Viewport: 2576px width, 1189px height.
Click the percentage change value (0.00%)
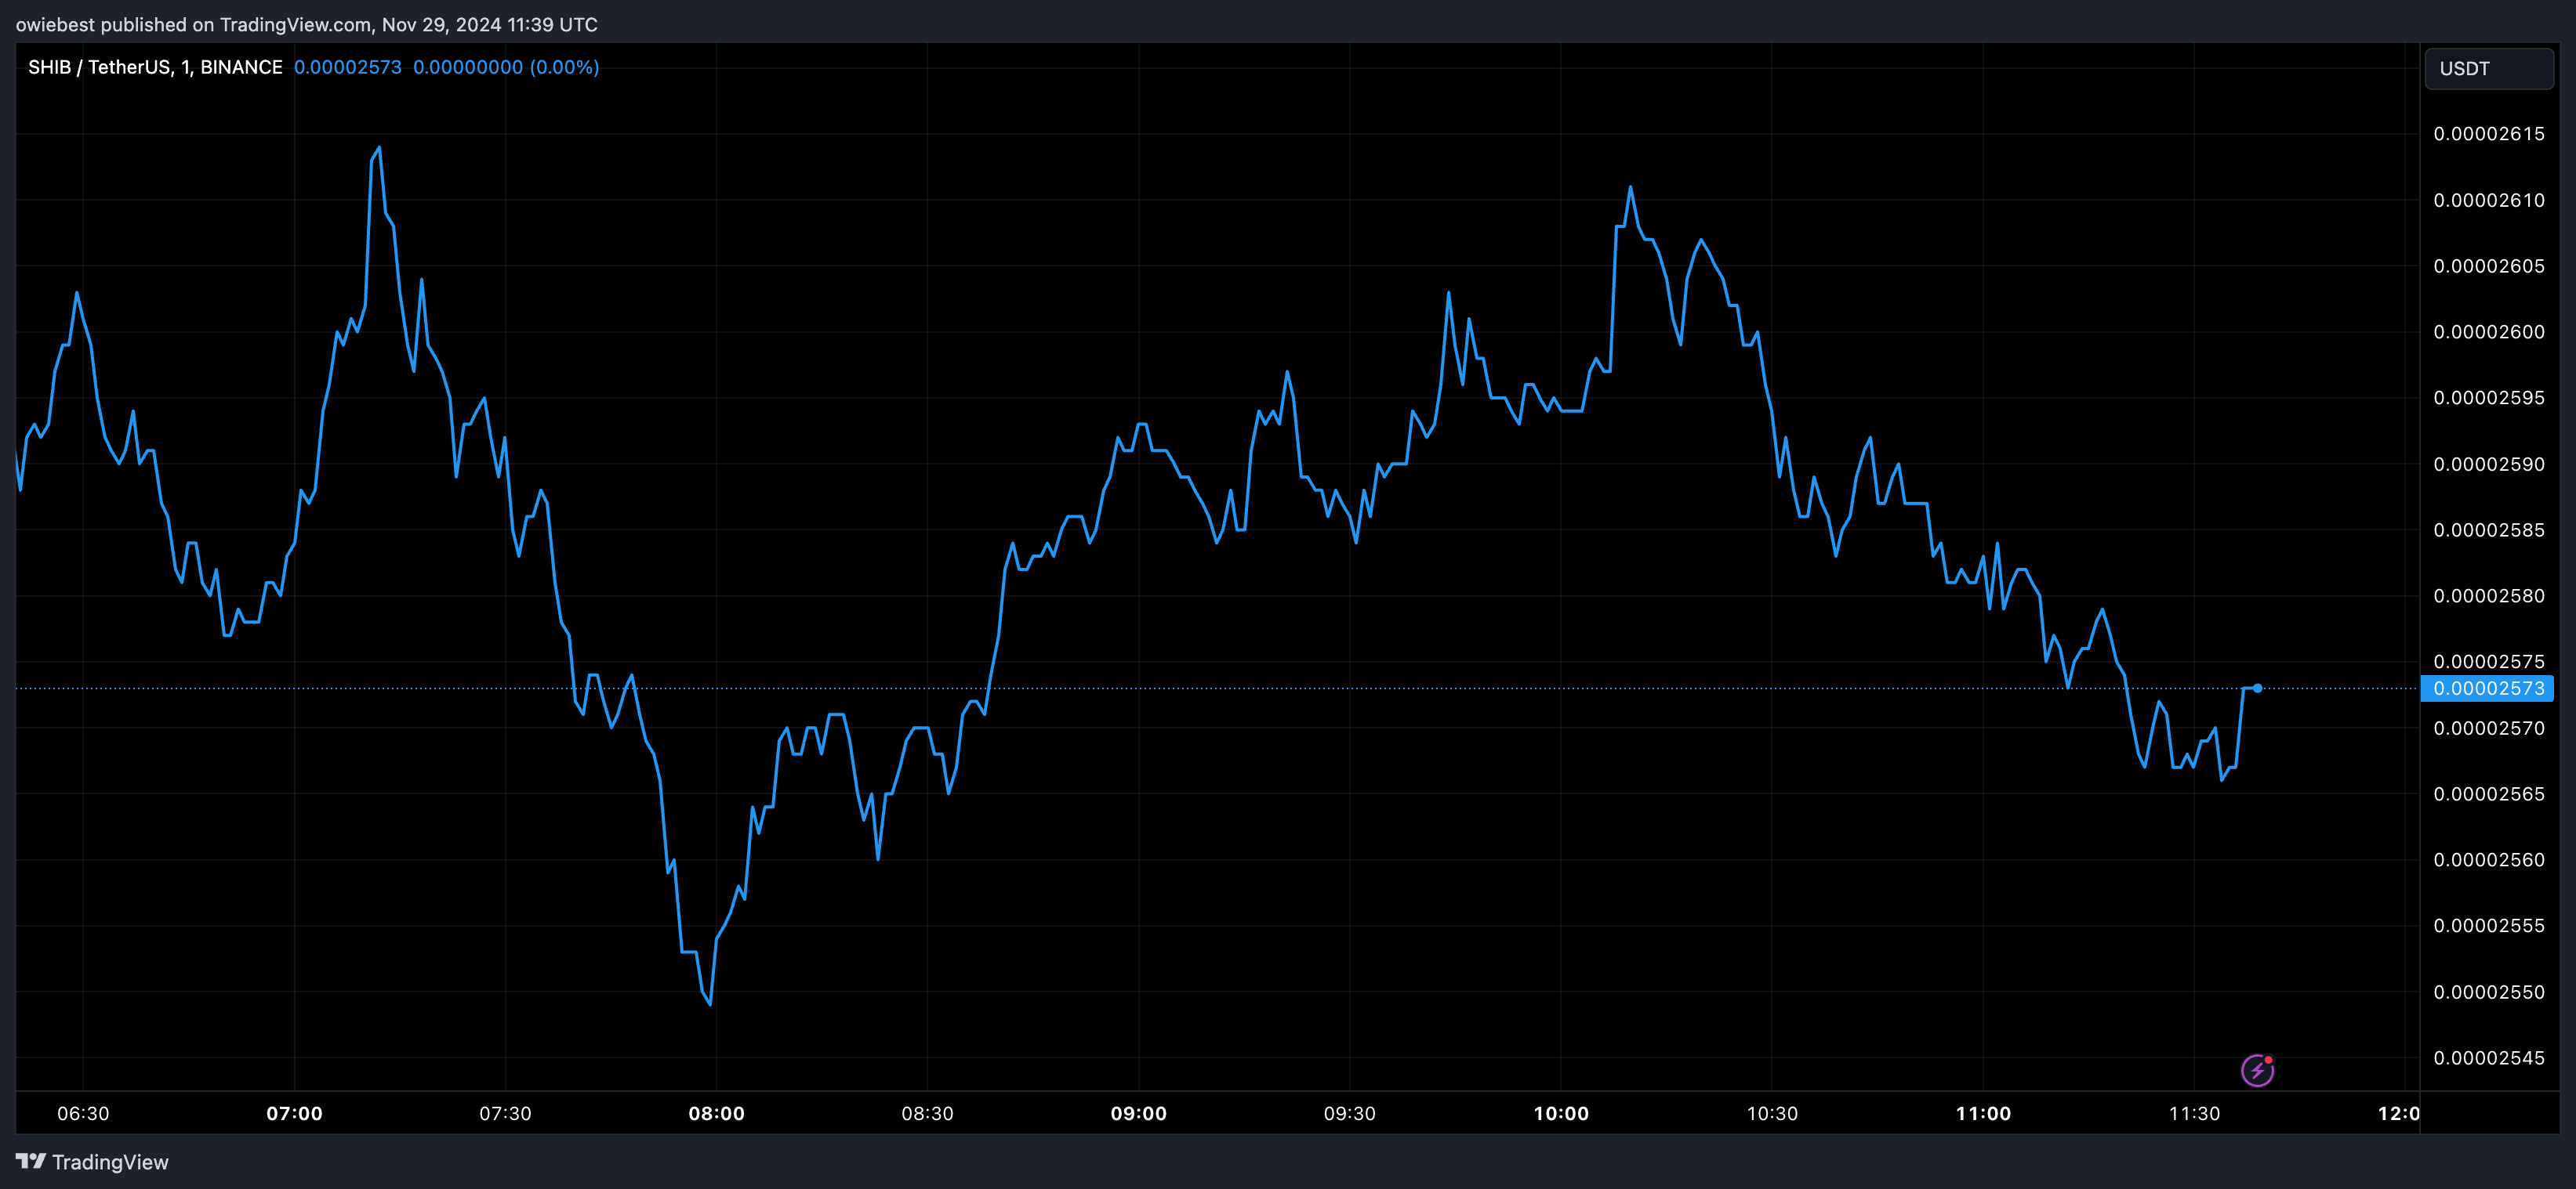565,67
